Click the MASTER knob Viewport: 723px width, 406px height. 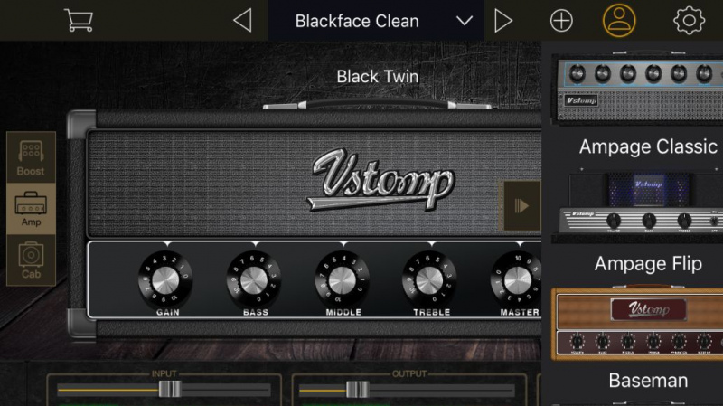coord(516,279)
